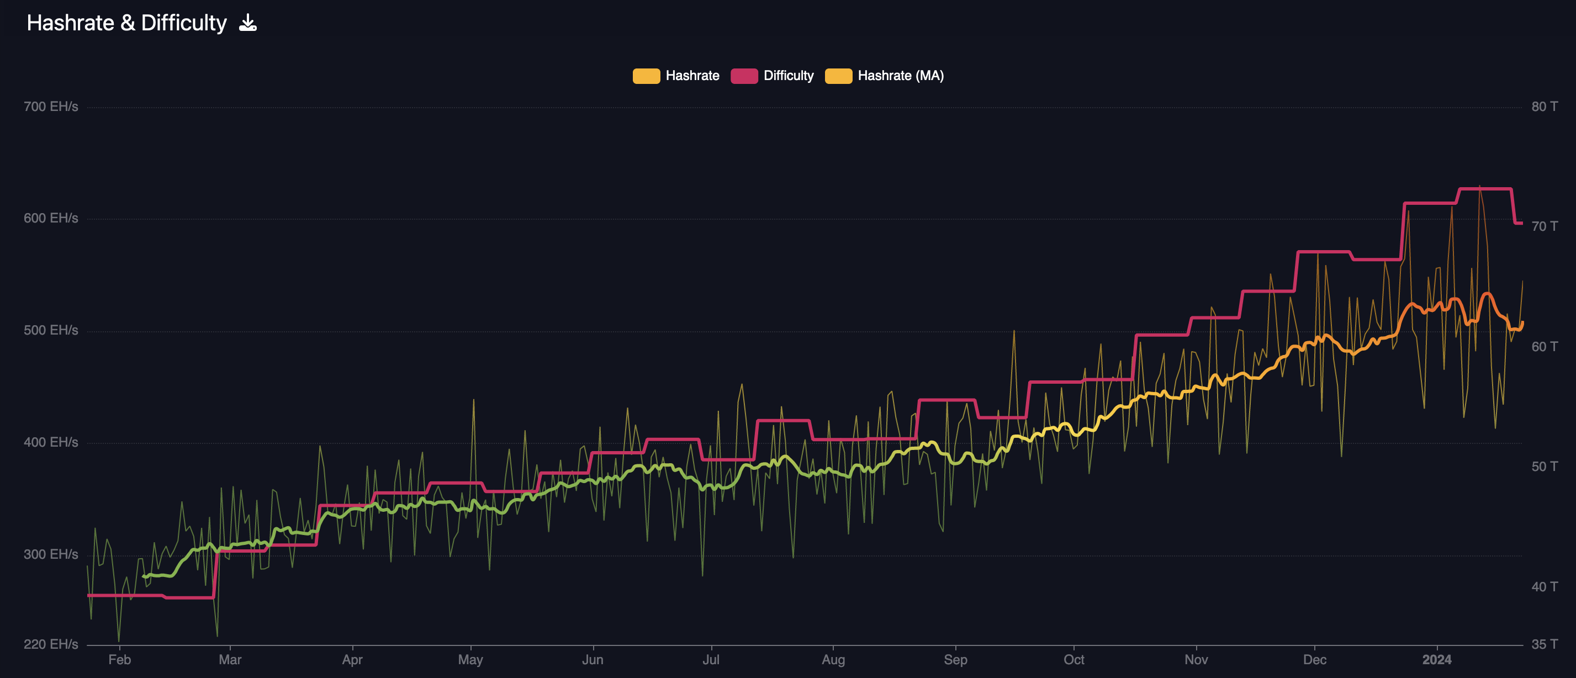Toggle the Difficulty series legend label

click(x=788, y=76)
